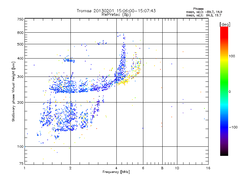Click the colorbar tick label "0"
Image resolution: width=245 pixels, height=183 pixels.
click(x=230, y=92)
